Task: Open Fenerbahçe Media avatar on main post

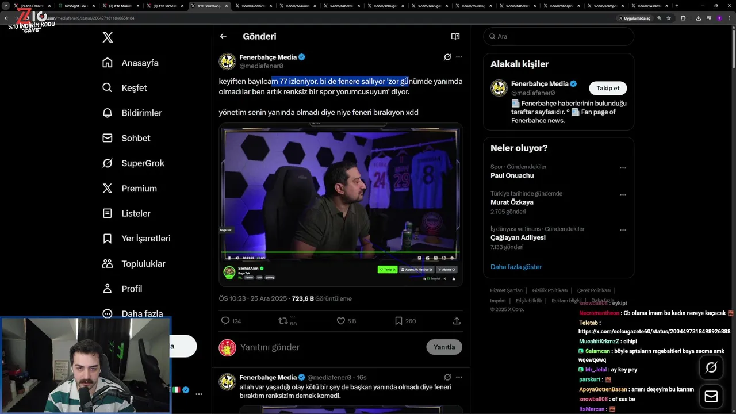Action: pyautogui.click(x=228, y=62)
